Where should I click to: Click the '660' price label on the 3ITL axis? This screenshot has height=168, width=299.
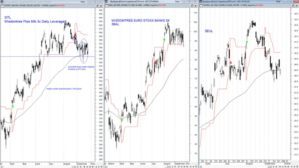coord(101,10)
